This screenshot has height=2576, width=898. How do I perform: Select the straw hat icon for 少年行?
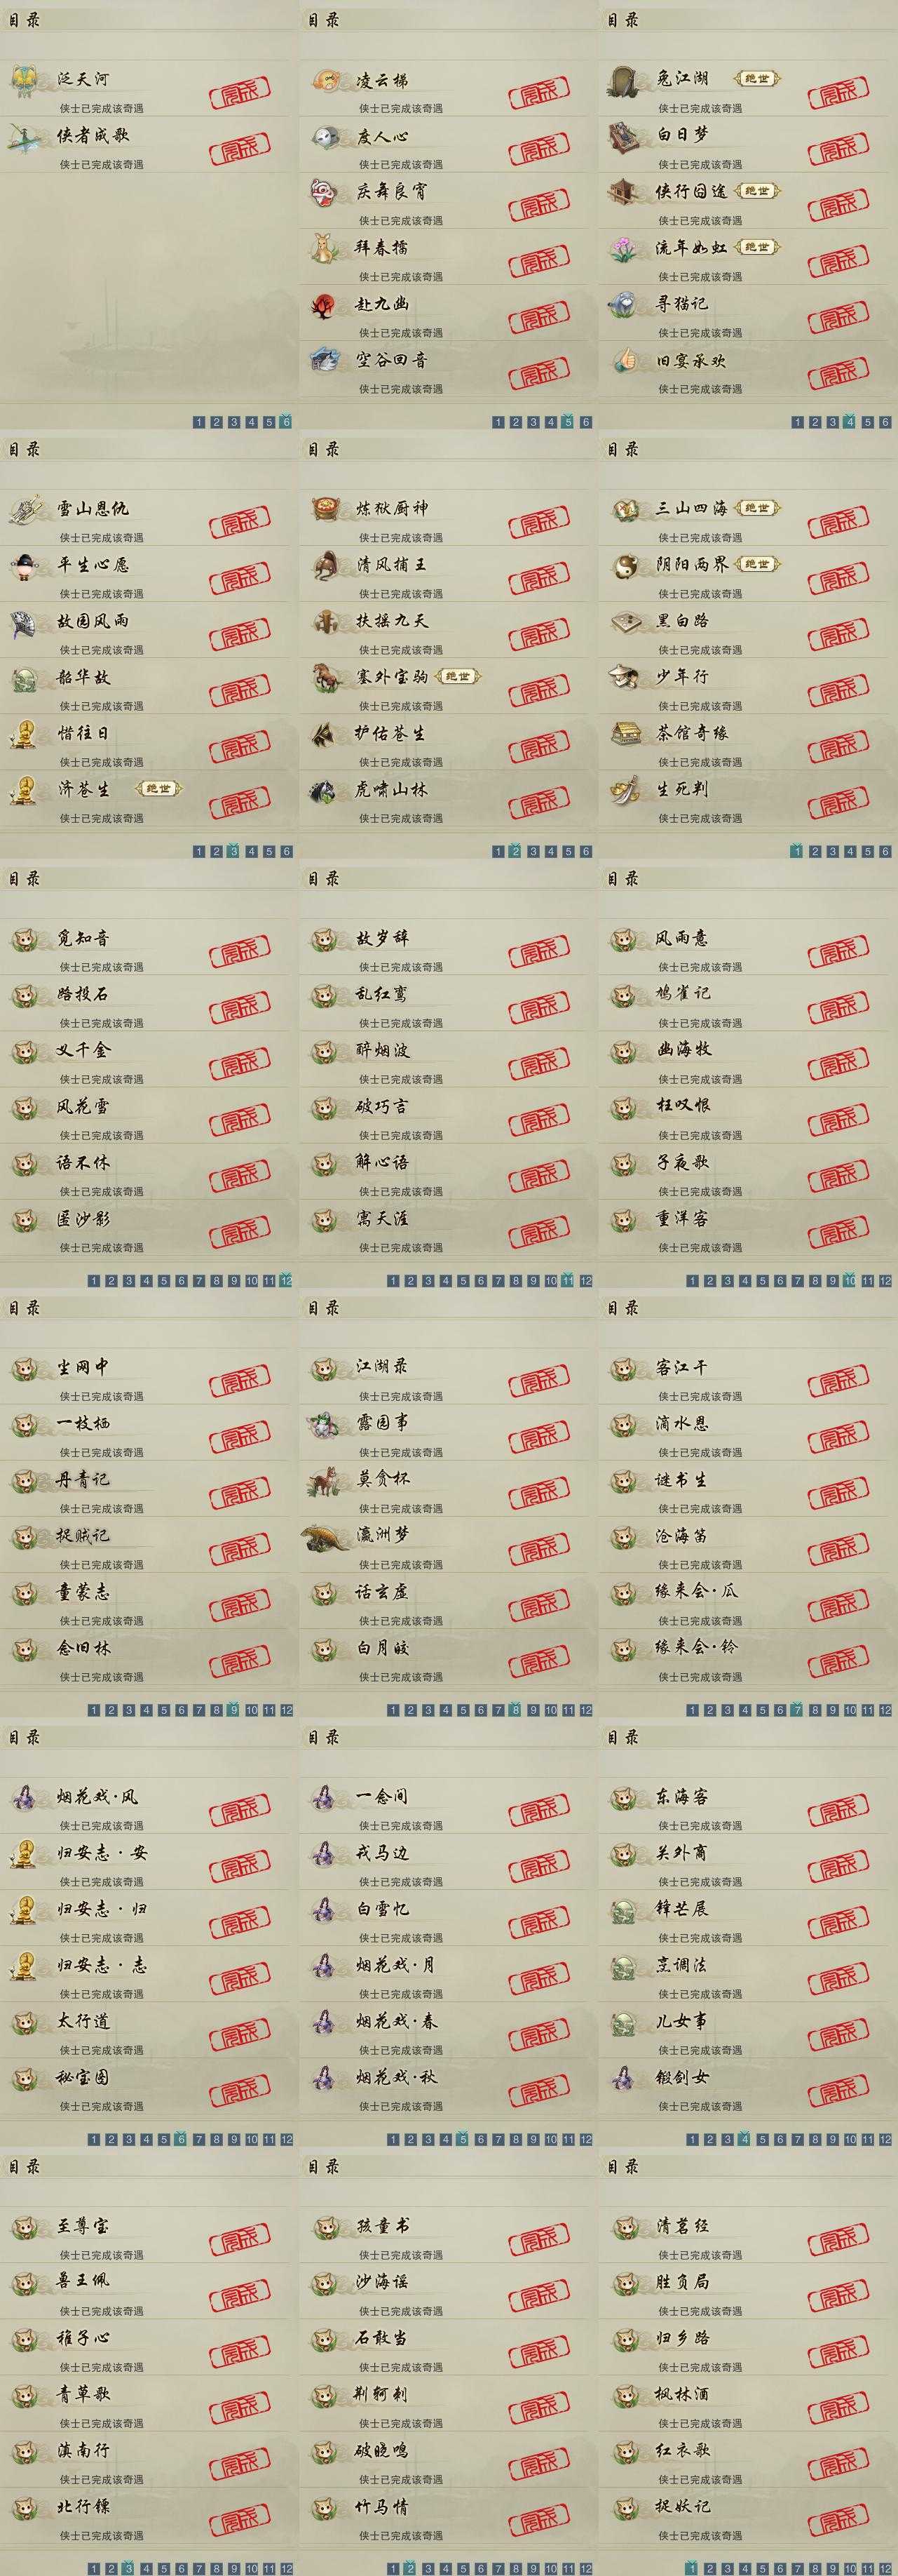pos(625,678)
